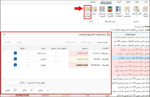150x97 pixels.
Task: Open إظهار قواعد التنسيق dropdown
Action: [15, 83]
